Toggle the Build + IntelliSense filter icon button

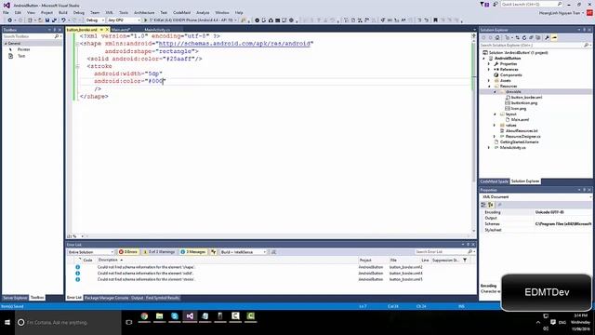(214, 252)
